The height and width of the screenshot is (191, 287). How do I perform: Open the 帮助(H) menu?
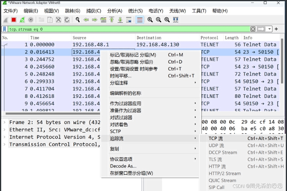[x=220, y=11]
